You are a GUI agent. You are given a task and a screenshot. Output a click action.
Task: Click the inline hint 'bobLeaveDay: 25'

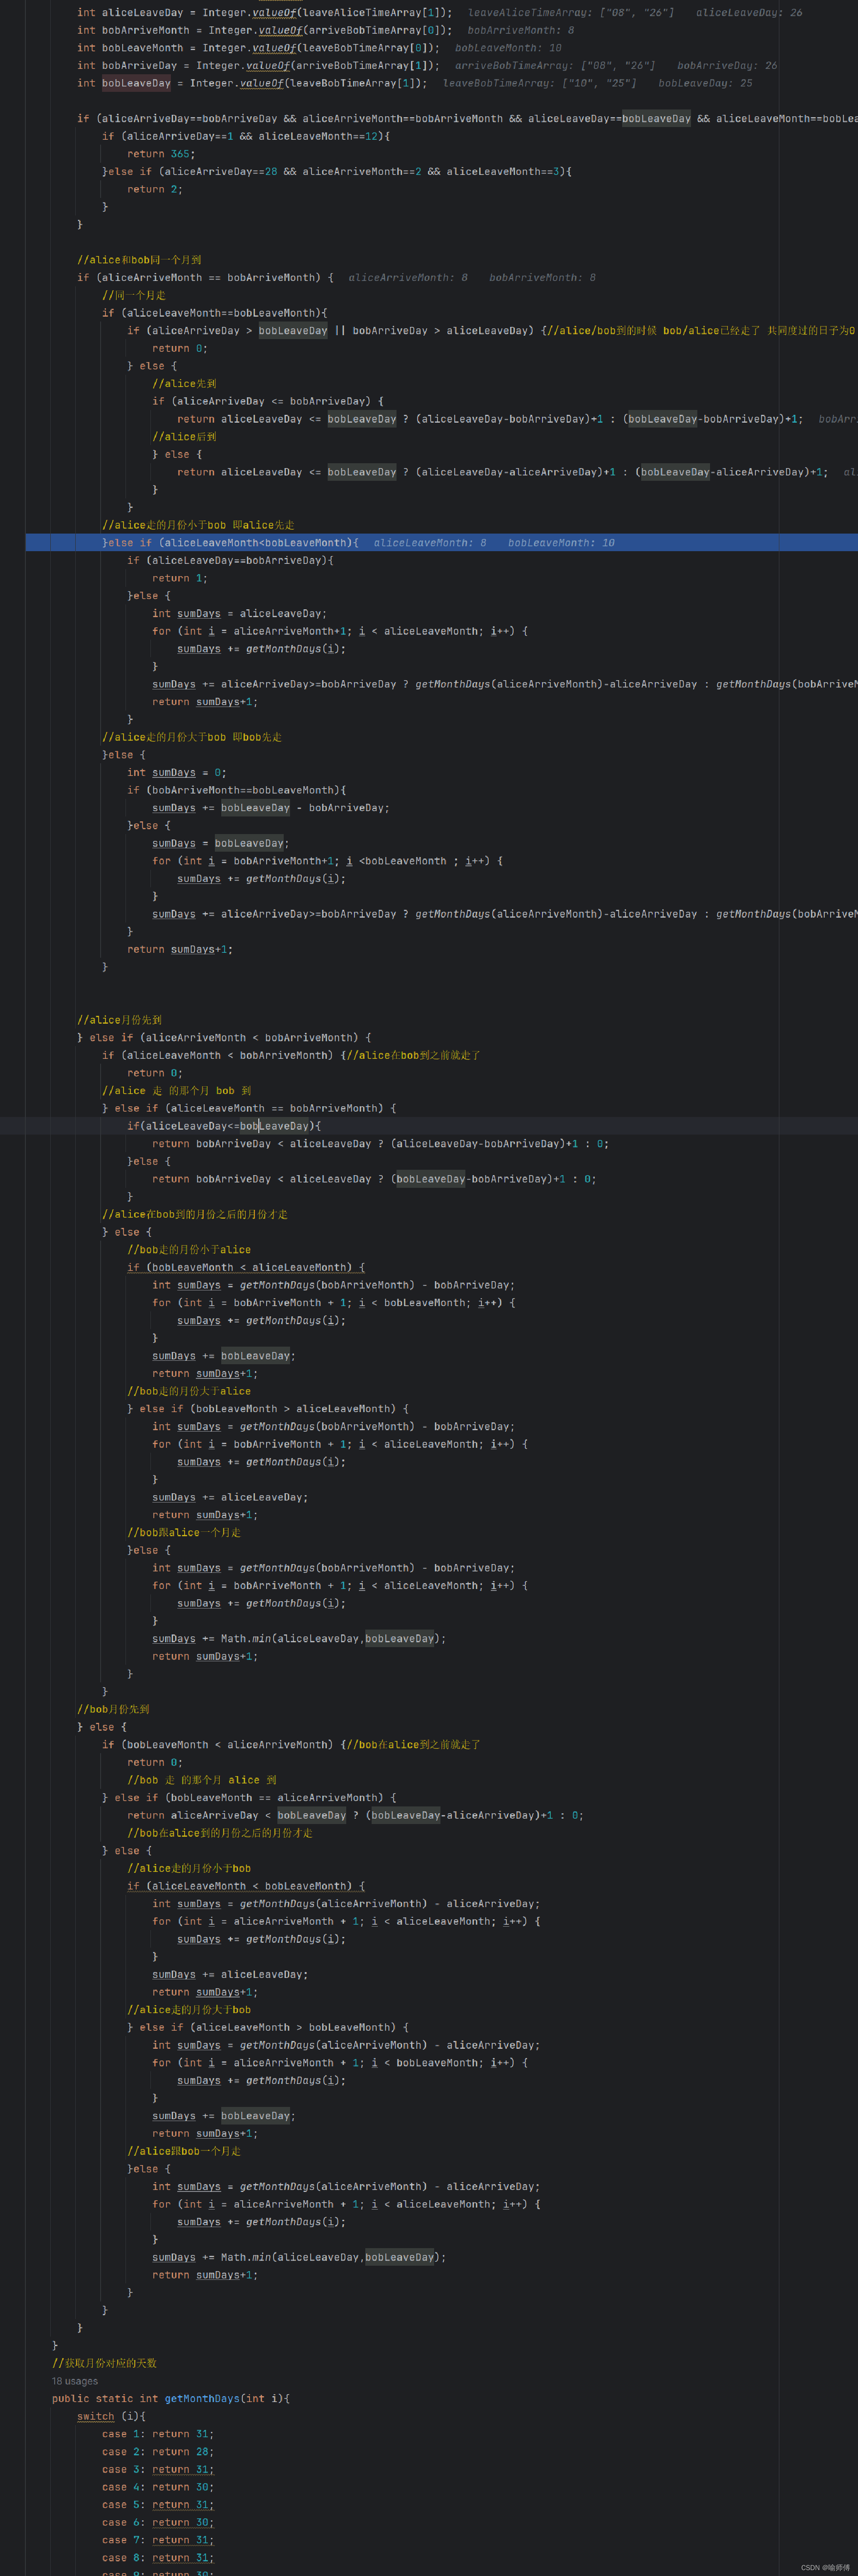click(x=705, y=83)
